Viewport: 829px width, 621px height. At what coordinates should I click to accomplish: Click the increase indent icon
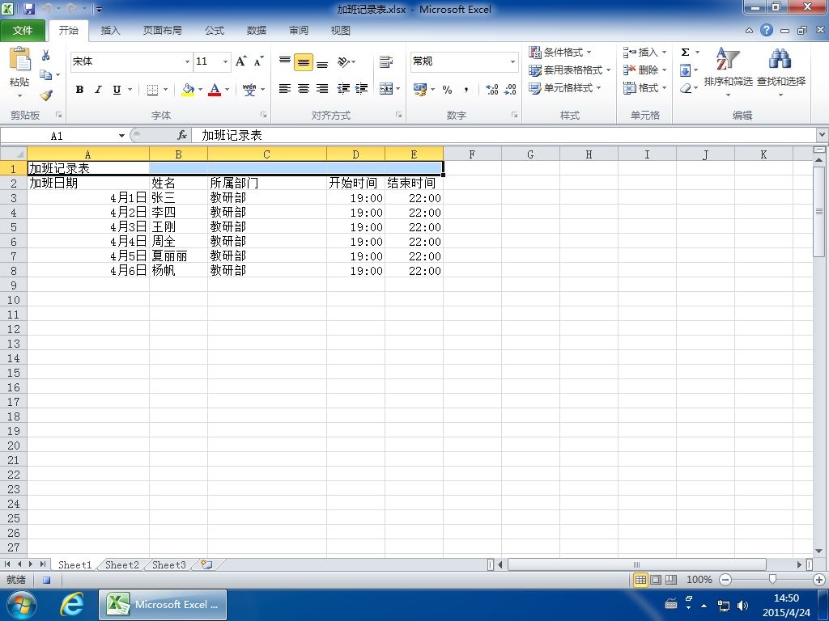tap(362, 89)
